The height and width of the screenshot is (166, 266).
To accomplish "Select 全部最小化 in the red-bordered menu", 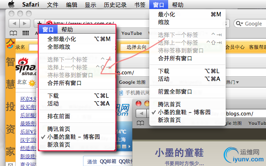I will pos(77,39).
